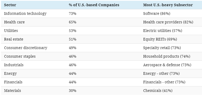Image resolution: width=202 pixels, height=95 pixels.
Task: Click the Household products (74%) cell
Action: pyautogui.click(x=167, y=56)
